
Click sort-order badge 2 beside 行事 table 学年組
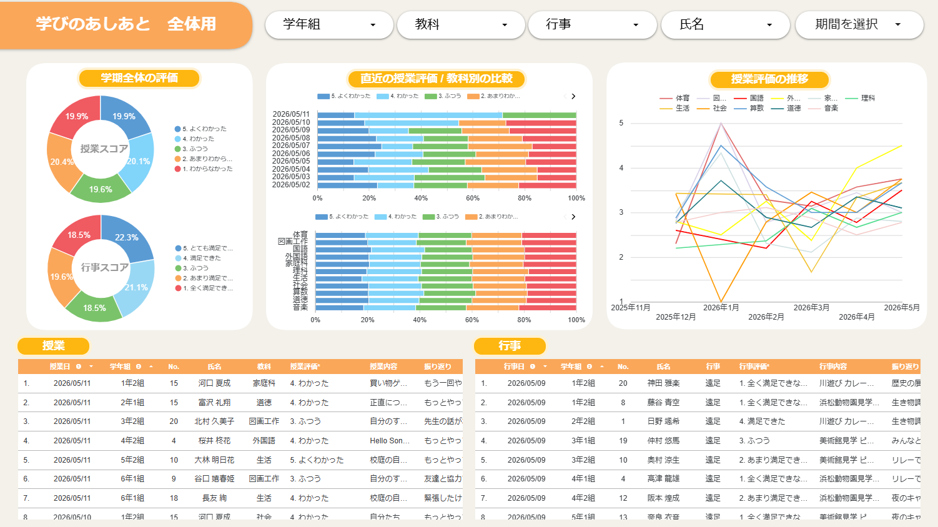(x=589, y=367)
